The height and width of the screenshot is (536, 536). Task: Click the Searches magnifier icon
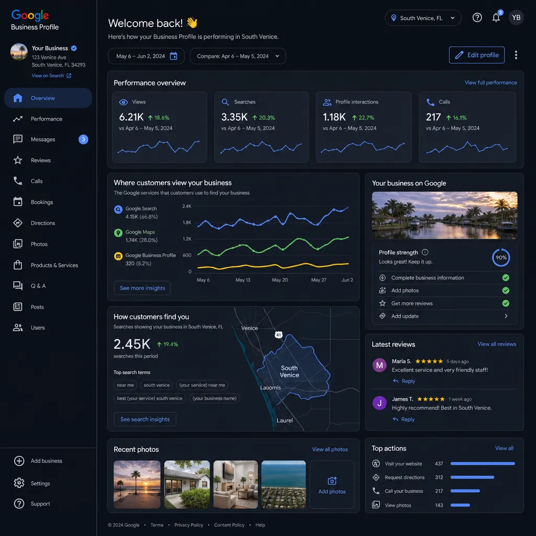coord(225,102)
